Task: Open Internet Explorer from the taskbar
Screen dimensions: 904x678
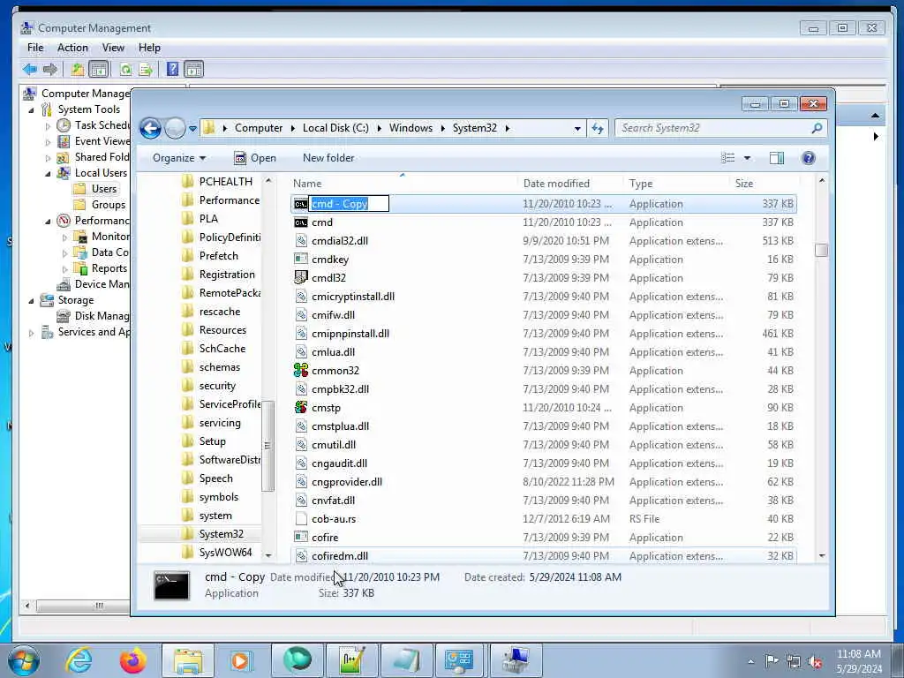Action: [79, 660]
